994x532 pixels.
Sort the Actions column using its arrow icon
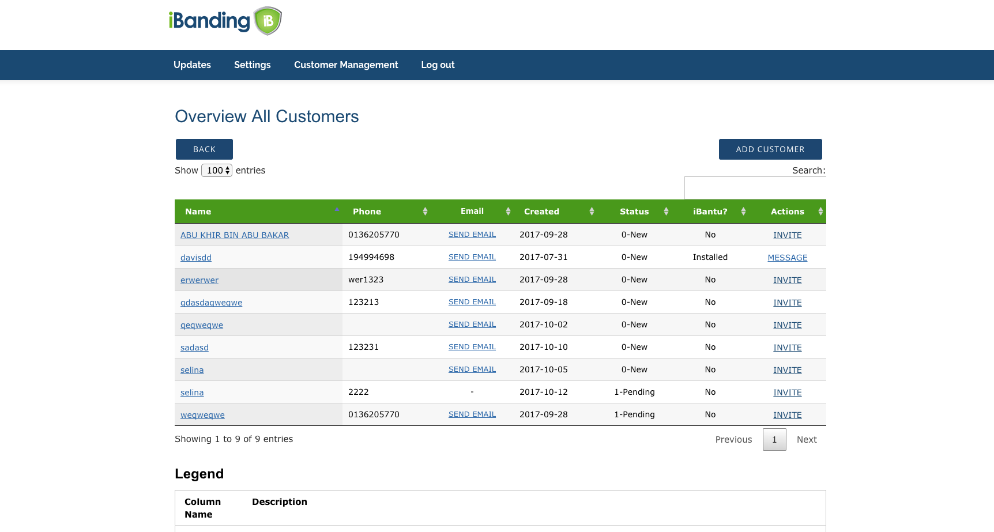pyautogui.click(x=820, y=212)
